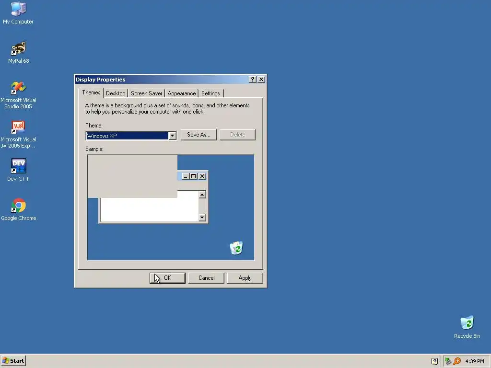Select the Dev-C++ desktop shortcut
This screenshot has width=491, height=368.
[x=18, y=170]
